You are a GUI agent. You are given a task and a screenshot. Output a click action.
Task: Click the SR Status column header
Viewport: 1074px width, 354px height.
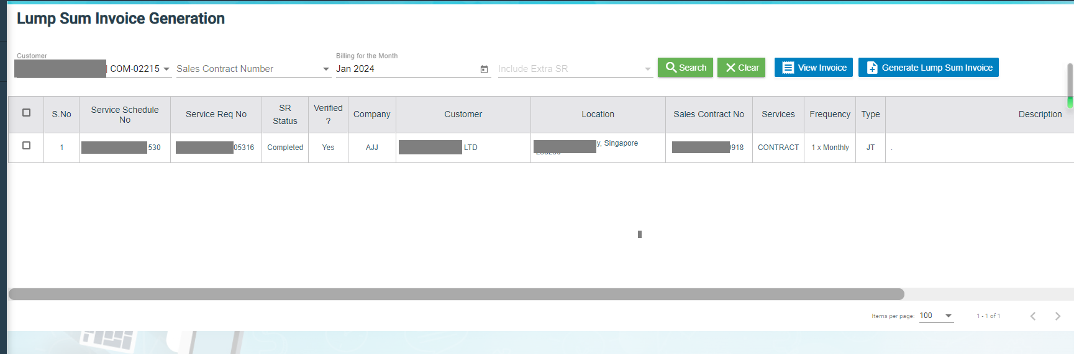click(x=285, y=115)
